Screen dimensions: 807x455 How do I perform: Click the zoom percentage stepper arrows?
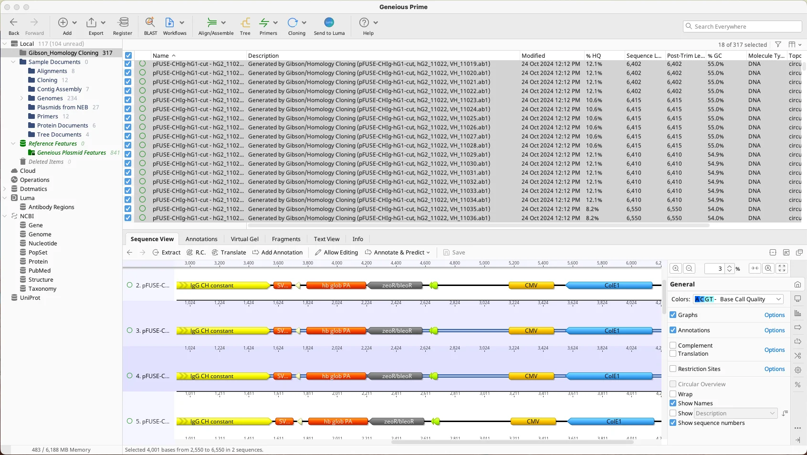[729, 269]
